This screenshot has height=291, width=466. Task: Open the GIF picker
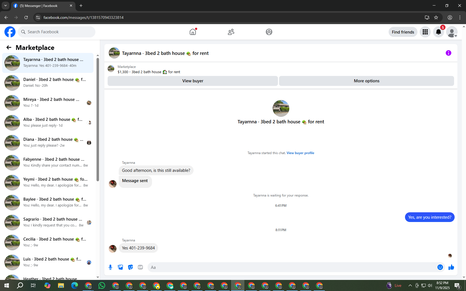coord(140,267)
